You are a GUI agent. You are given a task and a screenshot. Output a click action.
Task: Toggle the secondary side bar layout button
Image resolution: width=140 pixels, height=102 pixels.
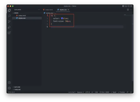[x=129, y=6]
